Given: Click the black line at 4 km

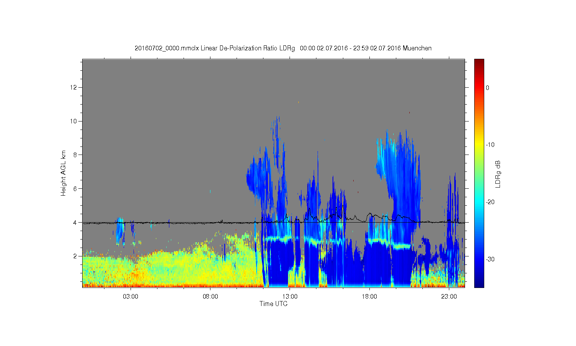Looking at the screenshot, I should point(273,222).
